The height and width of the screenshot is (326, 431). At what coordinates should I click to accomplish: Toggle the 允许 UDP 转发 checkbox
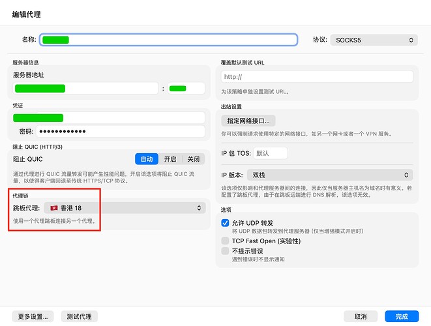(x=225, y=222)
